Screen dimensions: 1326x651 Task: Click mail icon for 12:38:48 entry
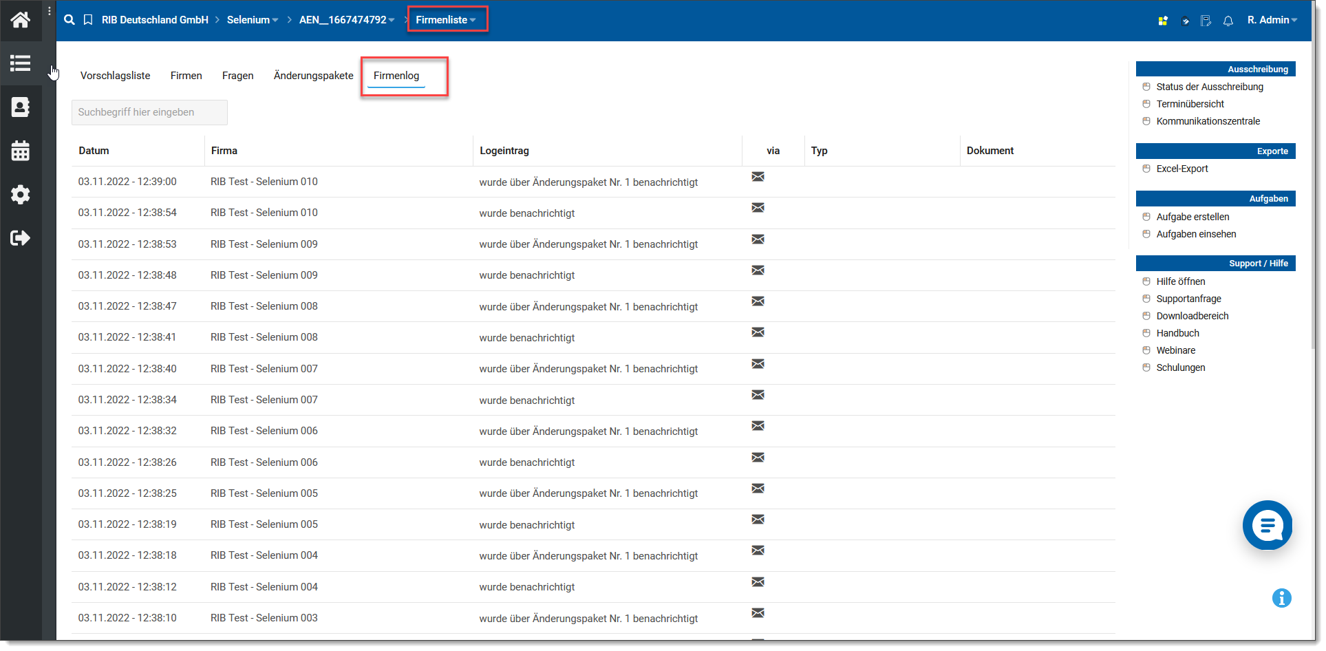(758, 270)
